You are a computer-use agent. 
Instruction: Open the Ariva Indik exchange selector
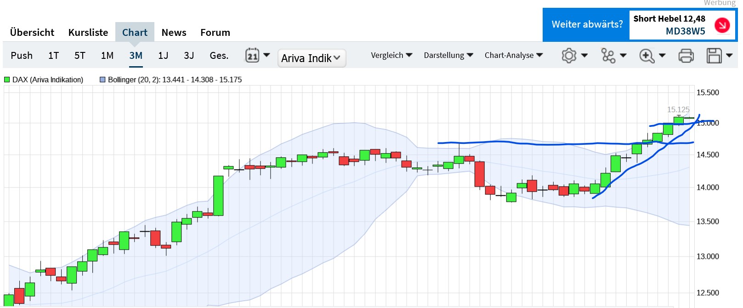[x=312, y=58]
